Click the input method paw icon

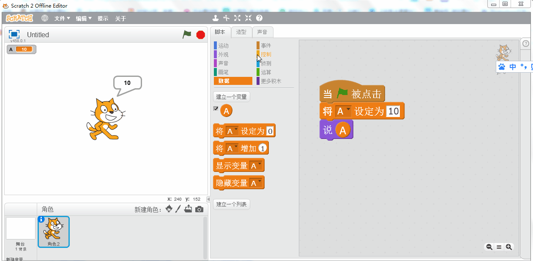(x=502, y=67)
